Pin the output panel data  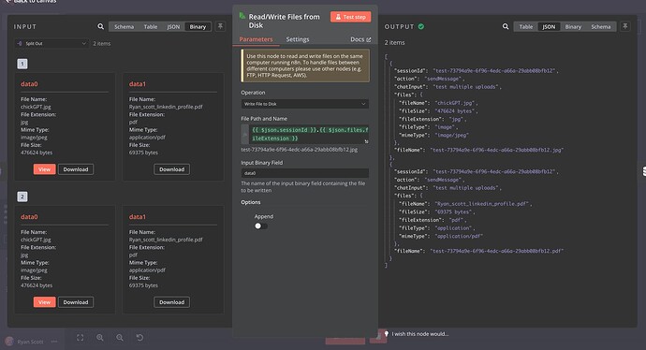tap(625, 26)
